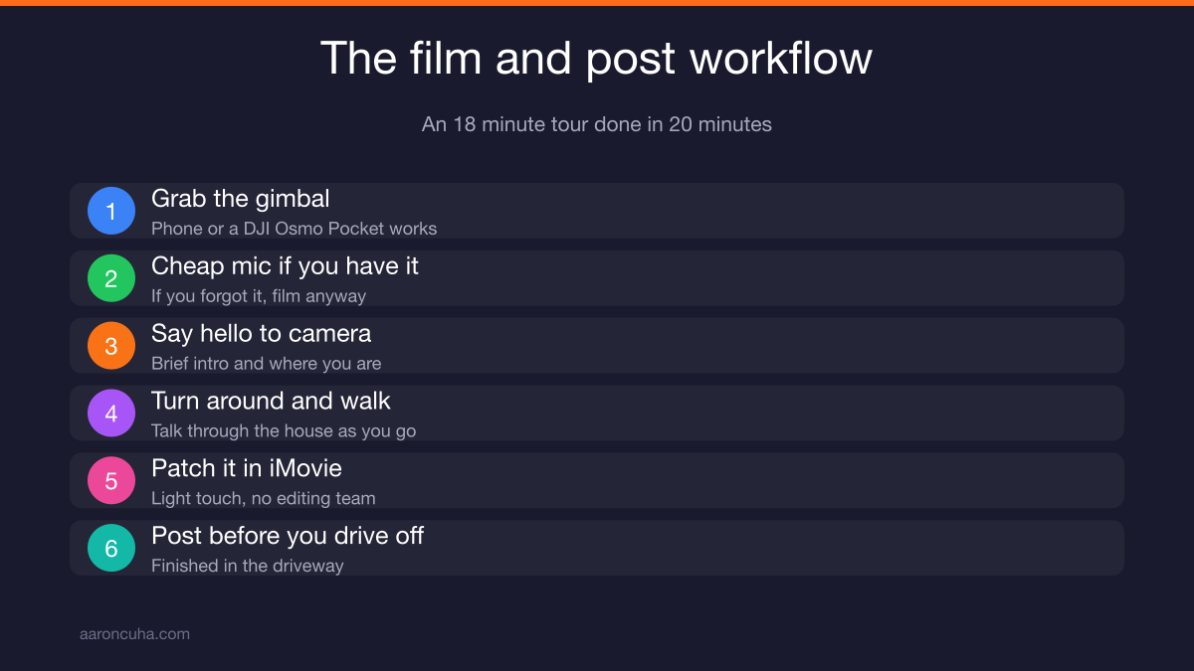Viewport: 1194px width, 671px height.
Task: Click the purple number 4 circle
Action: (111, 414)
